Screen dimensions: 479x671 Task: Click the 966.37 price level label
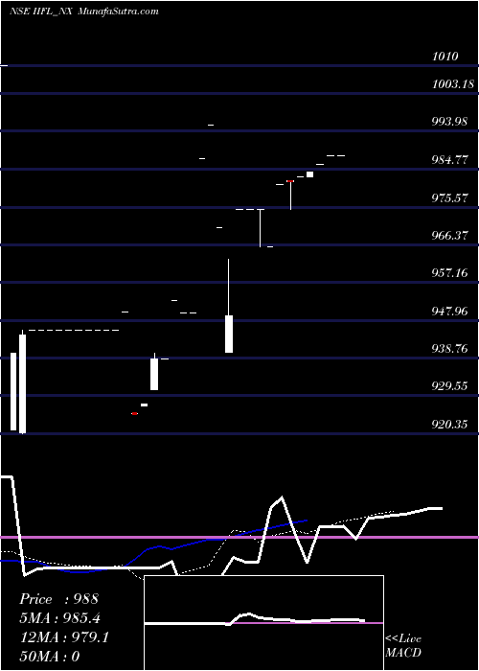449,236
